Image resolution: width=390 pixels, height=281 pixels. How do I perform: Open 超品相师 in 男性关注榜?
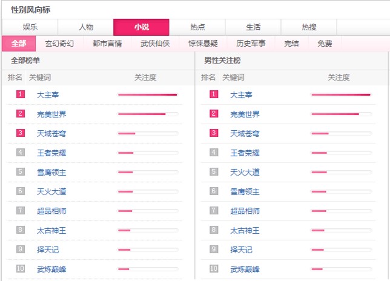(245, 211)
